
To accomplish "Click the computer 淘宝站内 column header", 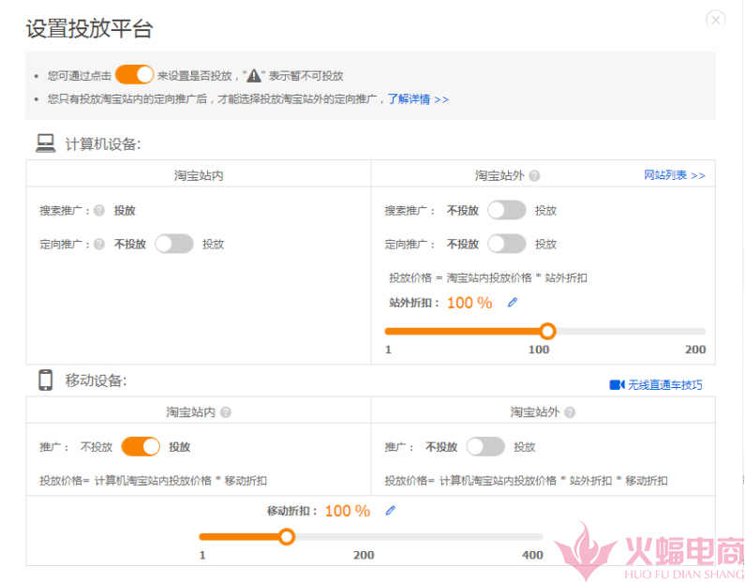I will pos(199,176).
